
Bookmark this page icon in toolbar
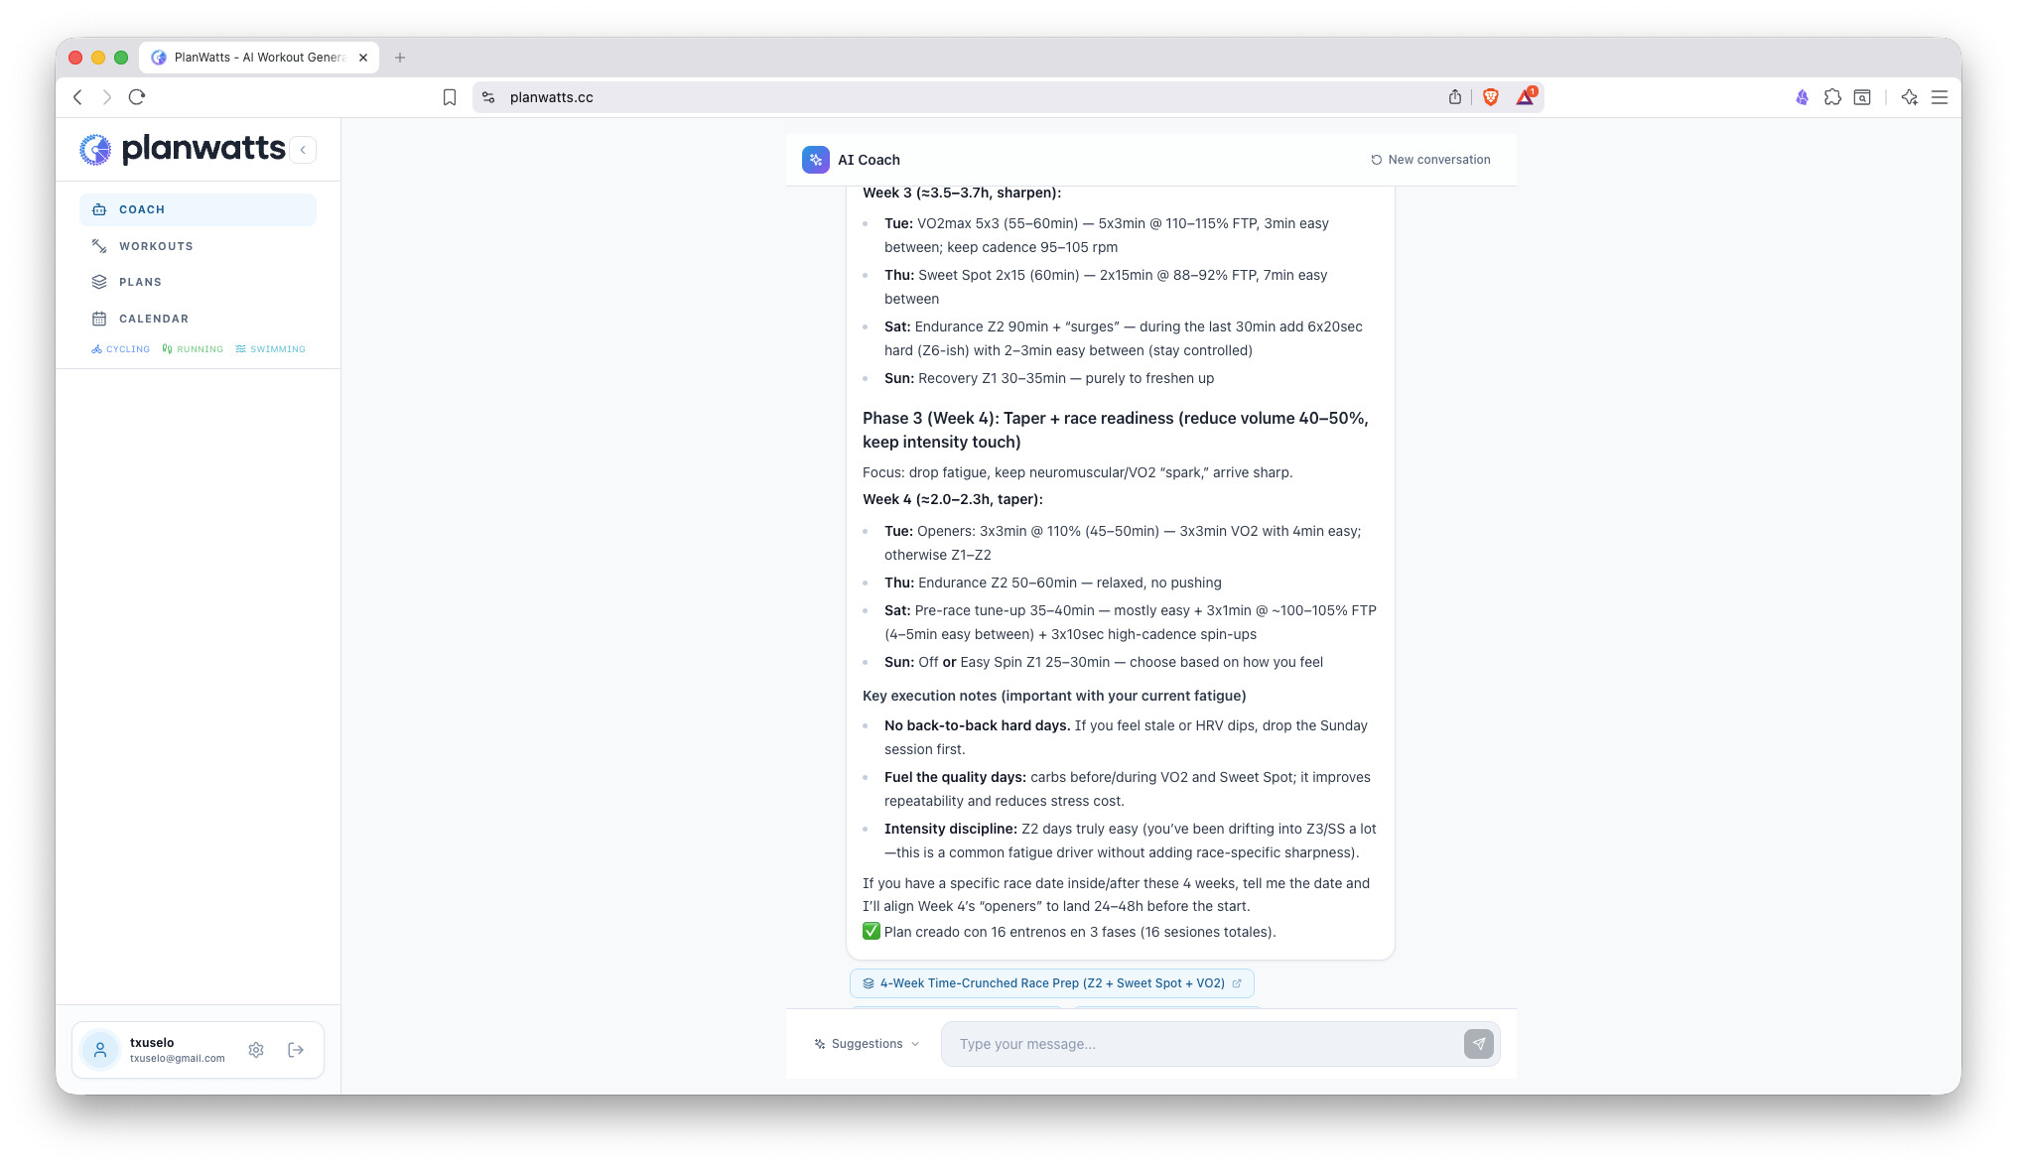[x=450, y=97]
